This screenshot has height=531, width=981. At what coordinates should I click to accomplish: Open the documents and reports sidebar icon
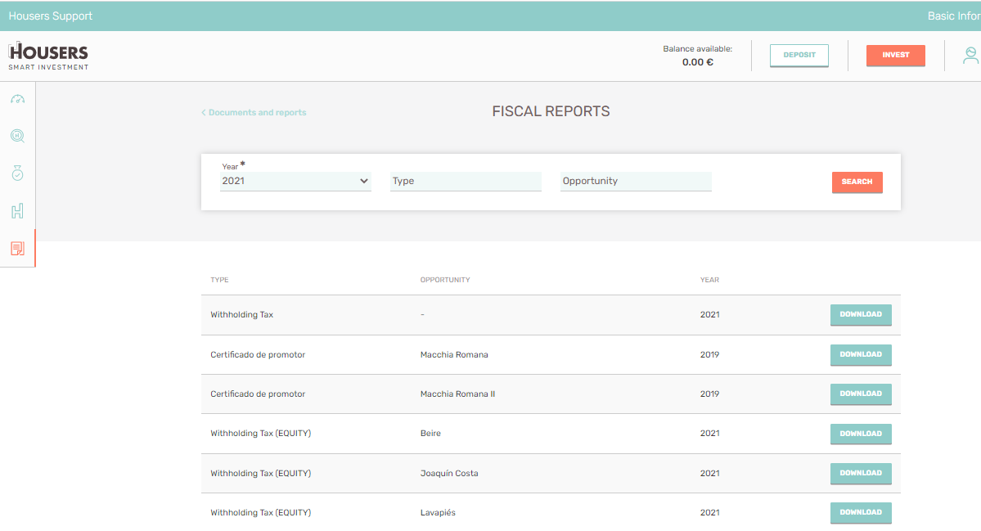tap(17, 248)
